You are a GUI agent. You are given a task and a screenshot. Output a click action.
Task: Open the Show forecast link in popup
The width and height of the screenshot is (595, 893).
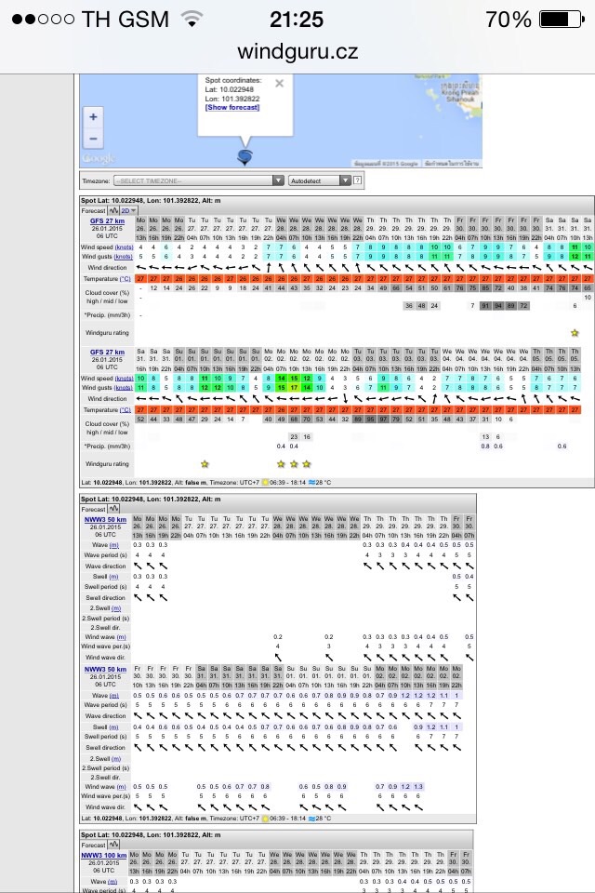pos(232,107)
